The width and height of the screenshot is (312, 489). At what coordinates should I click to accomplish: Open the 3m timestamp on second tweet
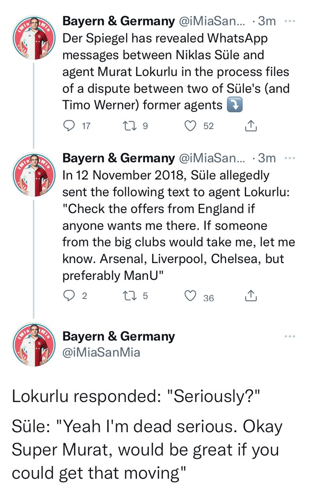[x=267, y=158]
